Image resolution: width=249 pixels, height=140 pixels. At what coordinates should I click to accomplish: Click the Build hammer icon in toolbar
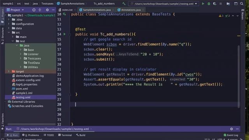[x=124, y=3]
